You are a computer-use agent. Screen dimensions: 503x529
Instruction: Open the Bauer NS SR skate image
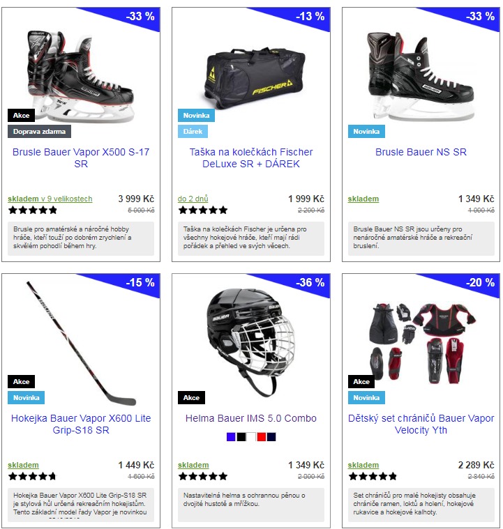click(421, 77)
